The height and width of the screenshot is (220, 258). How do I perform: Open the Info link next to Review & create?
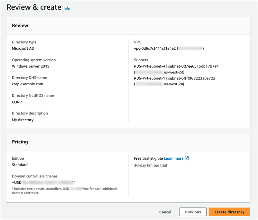[67, 9]
